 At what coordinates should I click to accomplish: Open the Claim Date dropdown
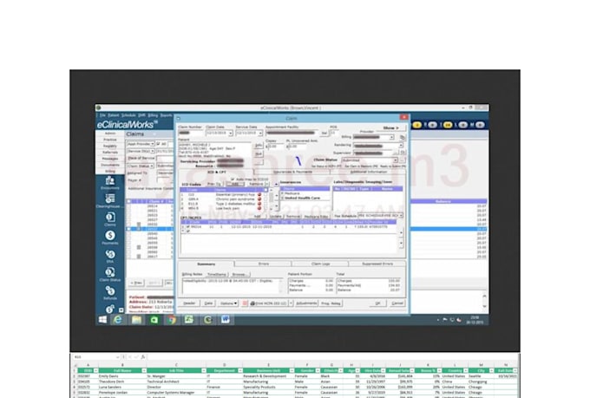point(230,134)
